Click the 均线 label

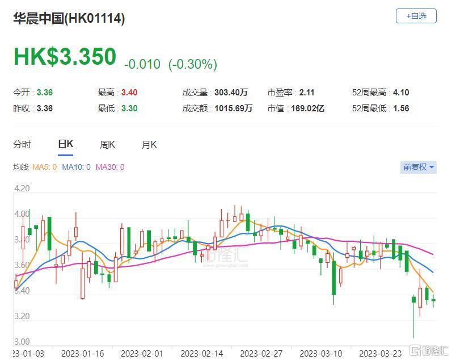(x=21, y=167)
